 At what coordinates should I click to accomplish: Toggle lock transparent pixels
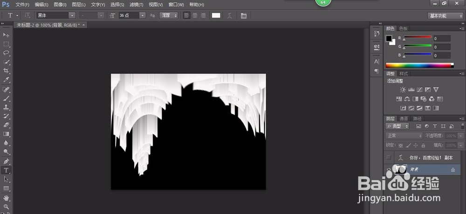401,145
